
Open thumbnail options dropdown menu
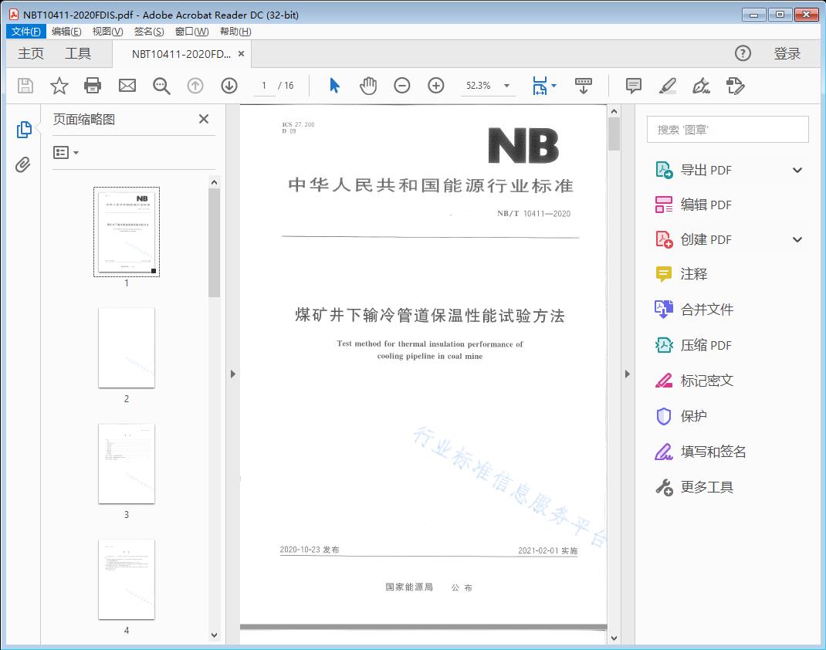click(x=66, y=153)
